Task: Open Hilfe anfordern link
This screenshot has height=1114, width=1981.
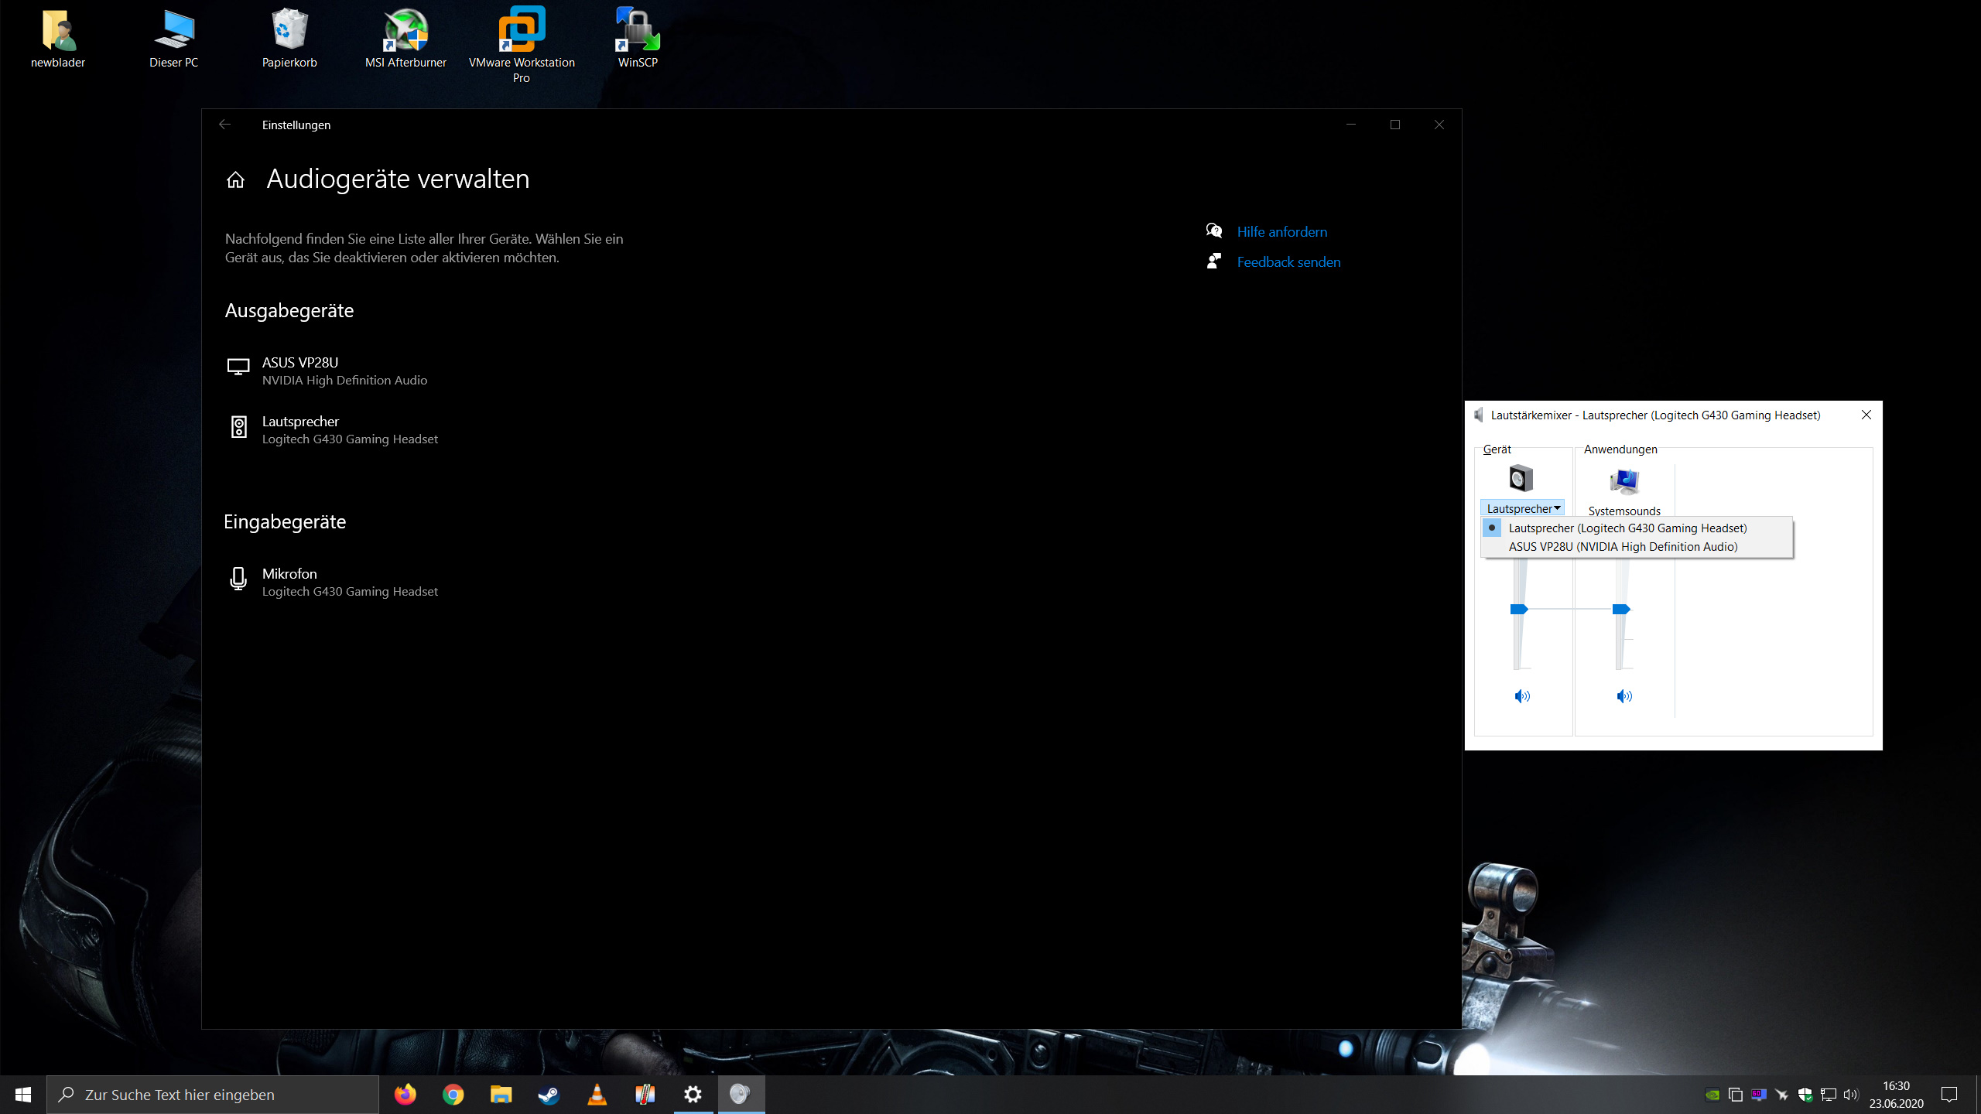Action: tap(1281, 231)
